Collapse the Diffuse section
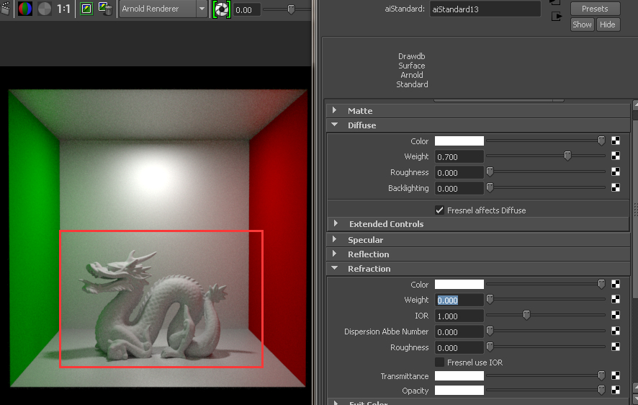This screenshot has height=405, width=638. 334,125
